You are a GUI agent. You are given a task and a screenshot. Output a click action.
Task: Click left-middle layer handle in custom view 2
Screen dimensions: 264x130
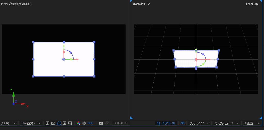[x=175, y=59]
